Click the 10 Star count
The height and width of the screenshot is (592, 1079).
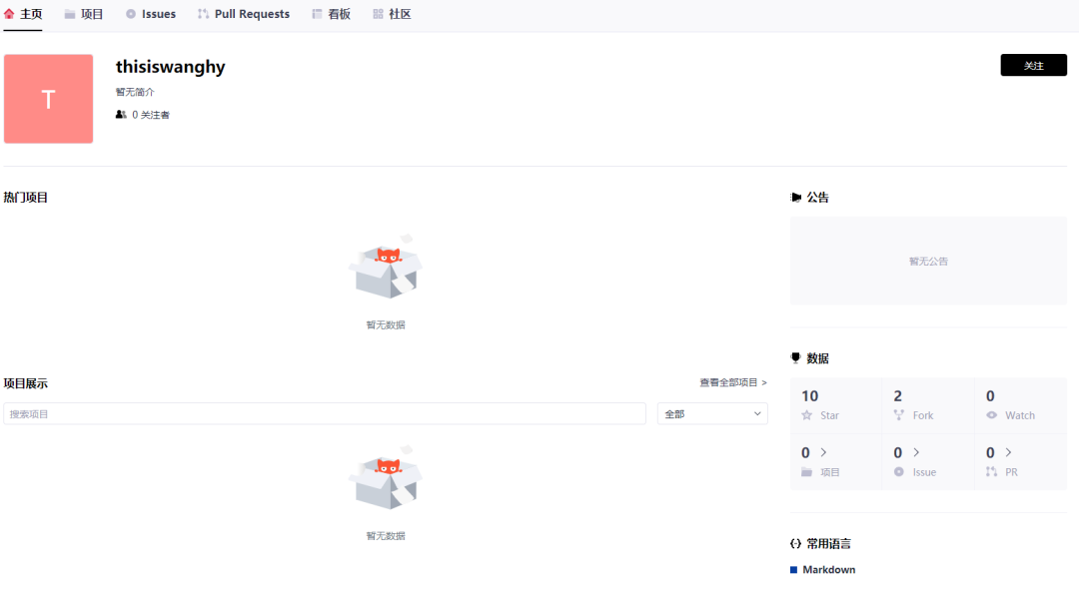[x=810, y=396]
